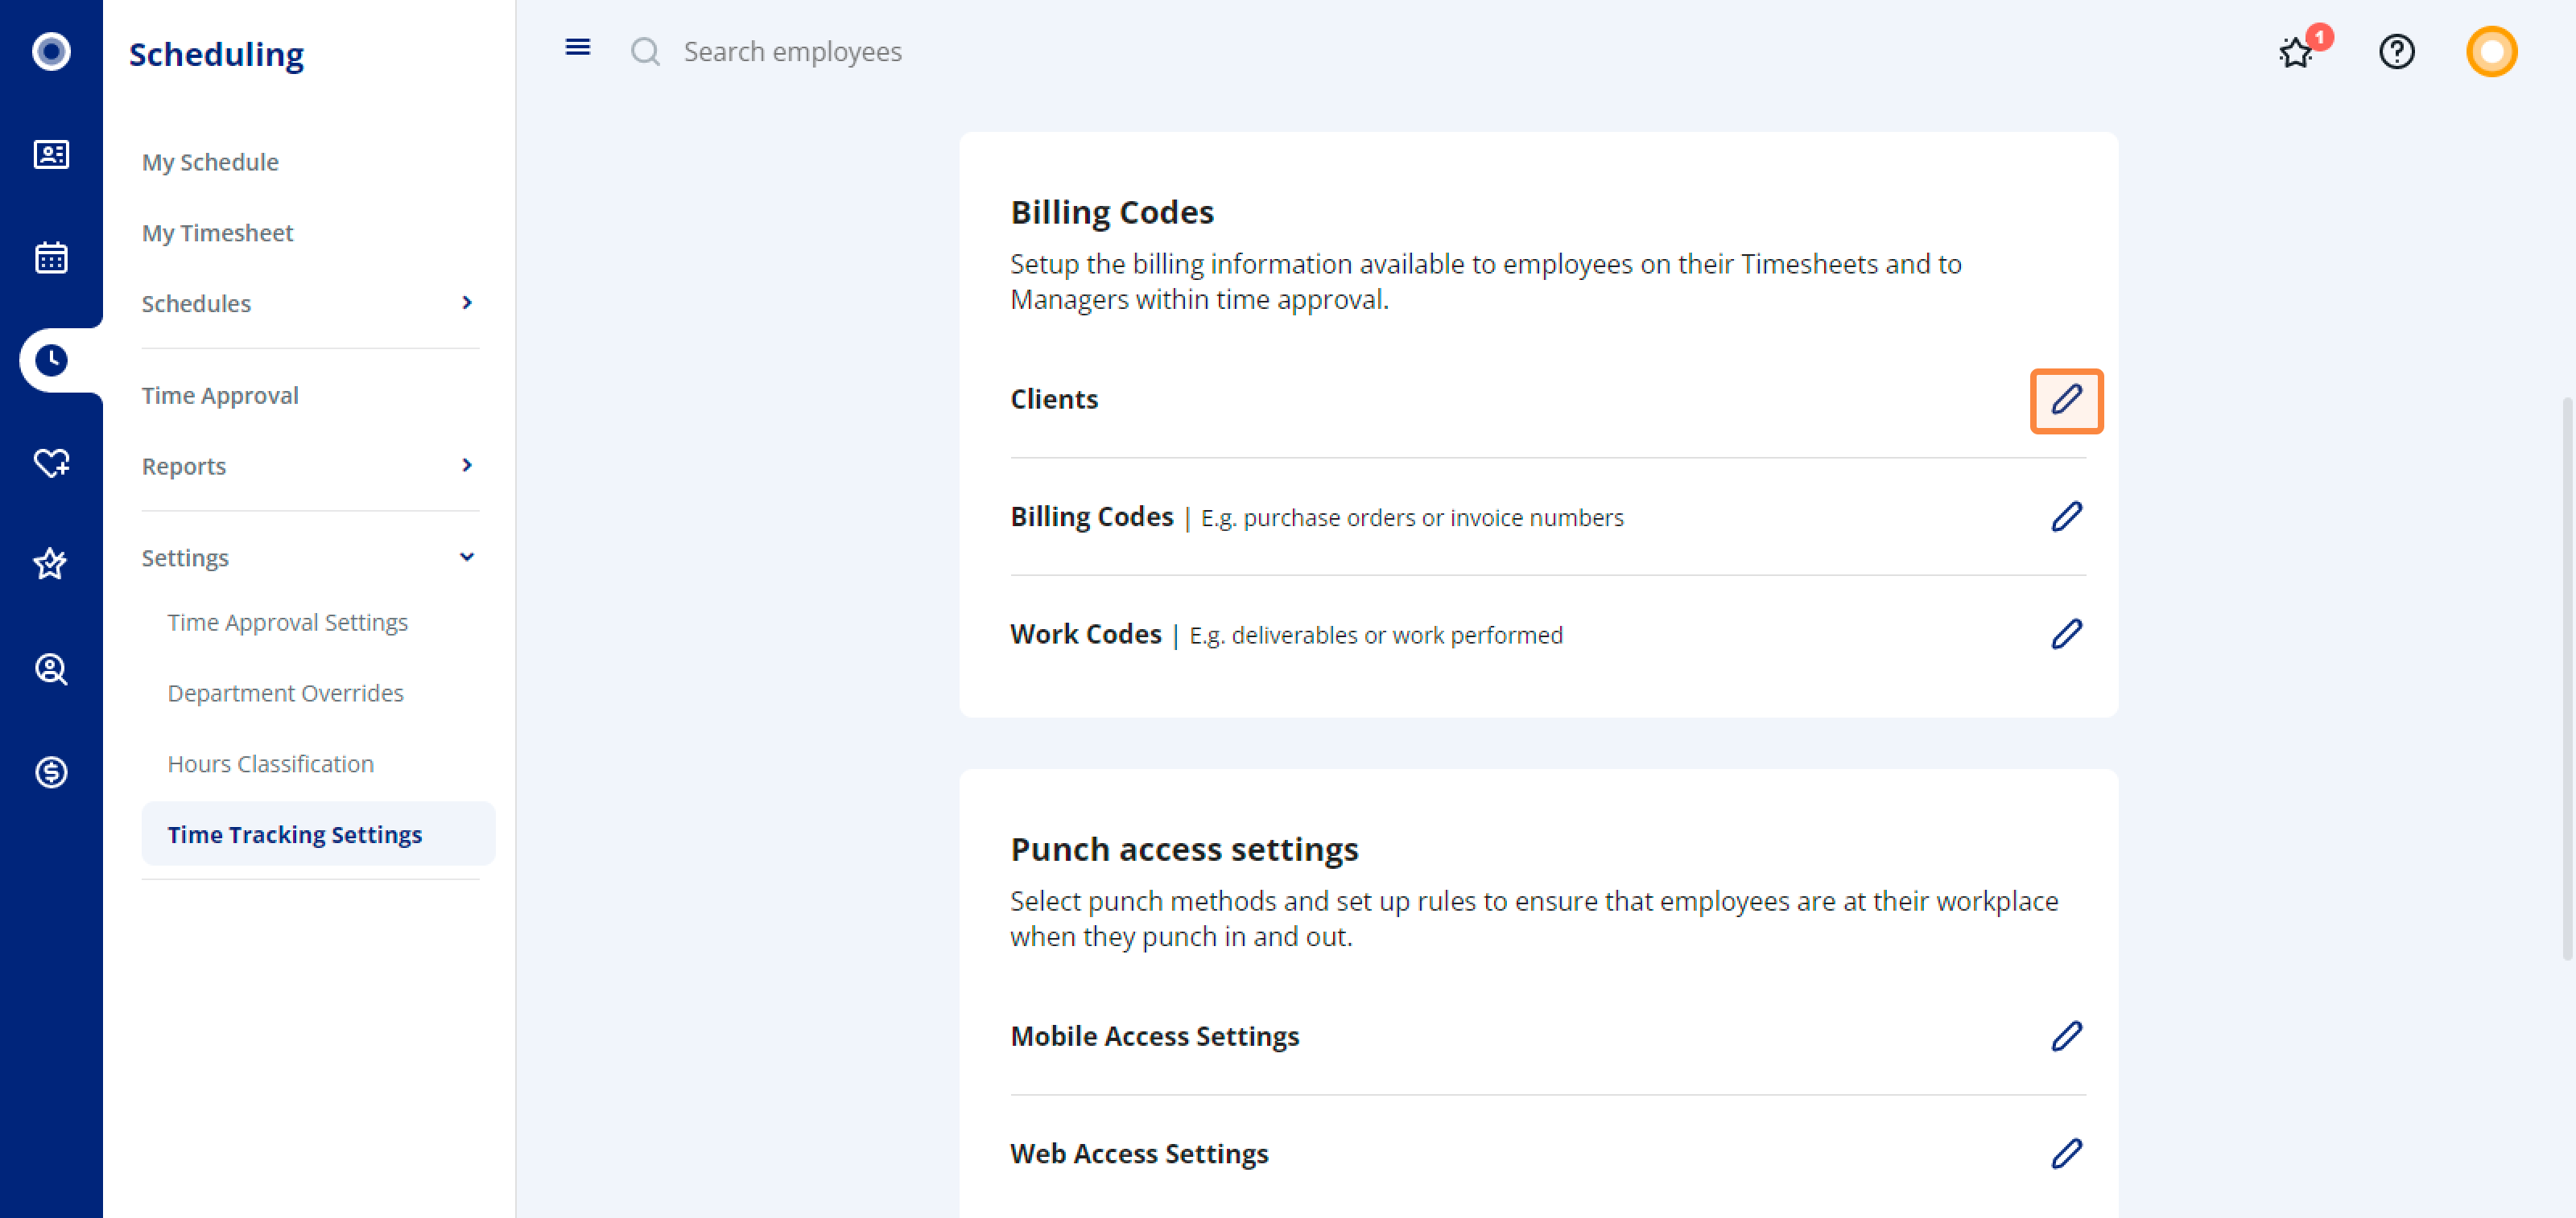
Task: Edit Work Codes pencil icon
Action: click(x=2066, y=633)
